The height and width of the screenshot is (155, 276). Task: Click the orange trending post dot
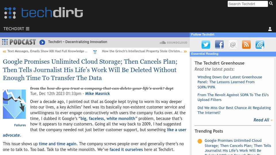tap(200, 141)
